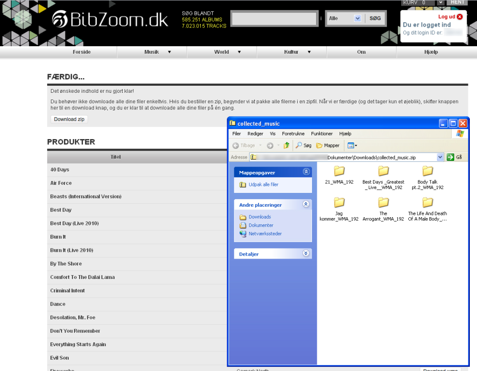The image size is (477, 371).
Task: Open the view mode dropdown in toolbar
Action: [353, 146]
